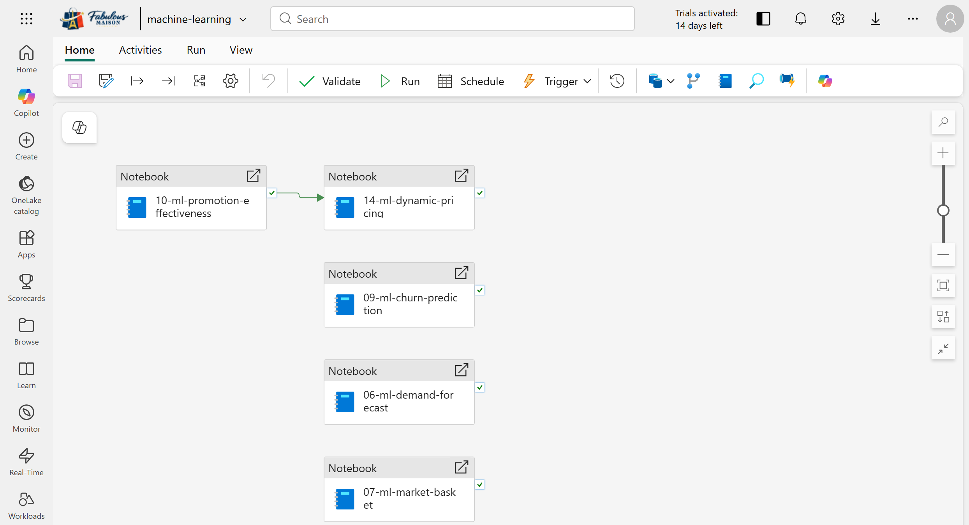Click the canvas search magnifier button
This screenshot has width=969, height=525.
point(943,122)
